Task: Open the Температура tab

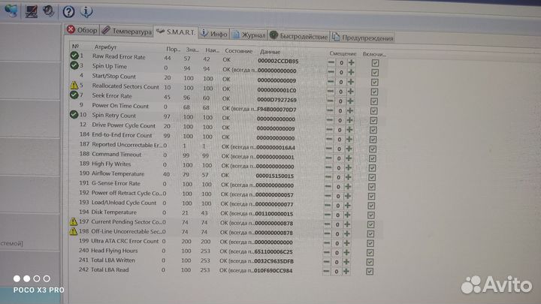Action: tap(127, 32)
